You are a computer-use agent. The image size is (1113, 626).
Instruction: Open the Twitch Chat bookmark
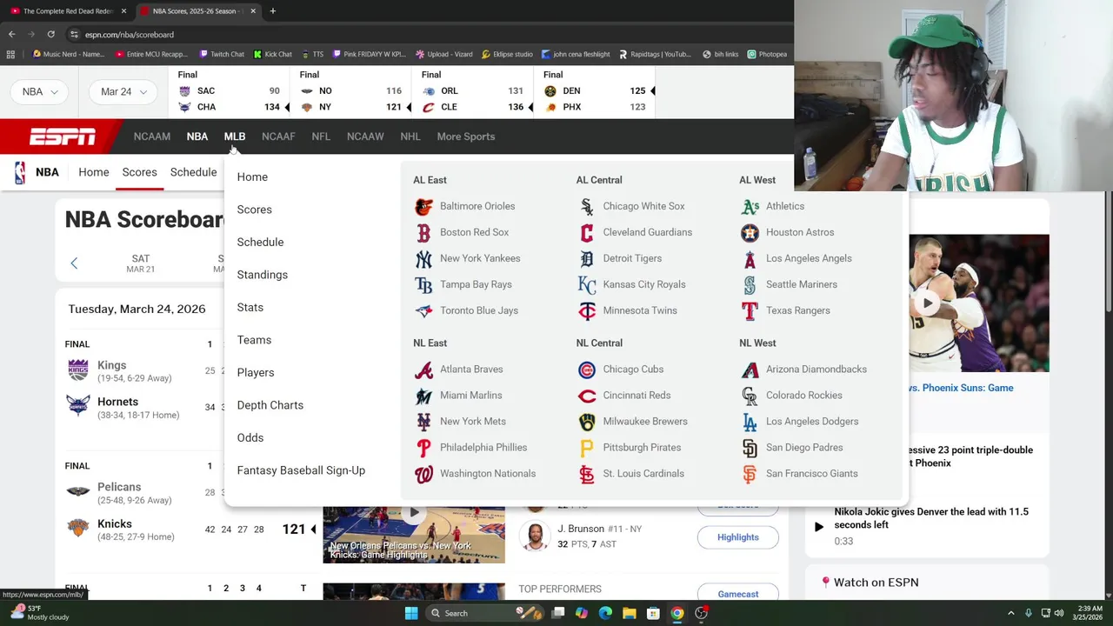pyautogui.click(x=220, y=54)
